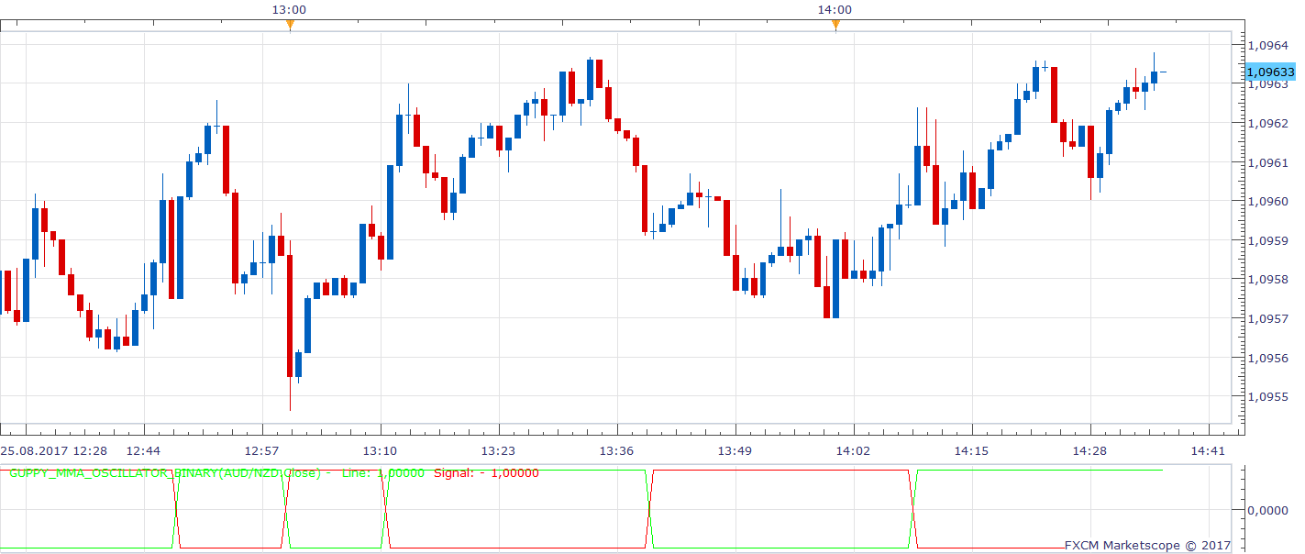
Task: Click the 13:49 time axis label
Action: coord(735,450)
